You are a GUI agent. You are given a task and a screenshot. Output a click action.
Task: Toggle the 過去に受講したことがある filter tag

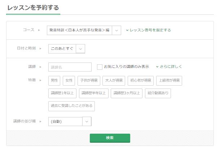click(71, 106)
